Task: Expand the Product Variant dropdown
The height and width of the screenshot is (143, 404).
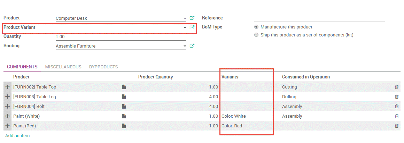Action: (185, 27)
